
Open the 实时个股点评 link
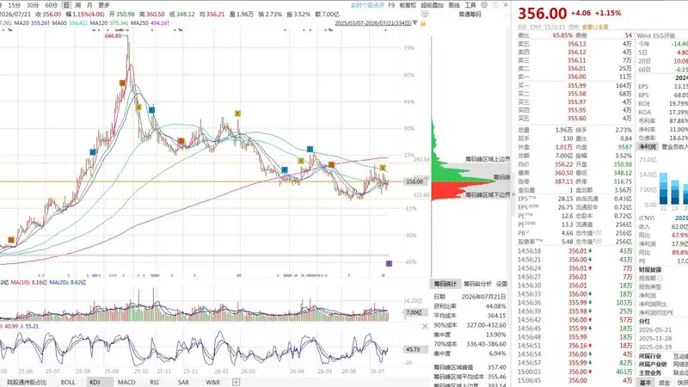point(367,5)
